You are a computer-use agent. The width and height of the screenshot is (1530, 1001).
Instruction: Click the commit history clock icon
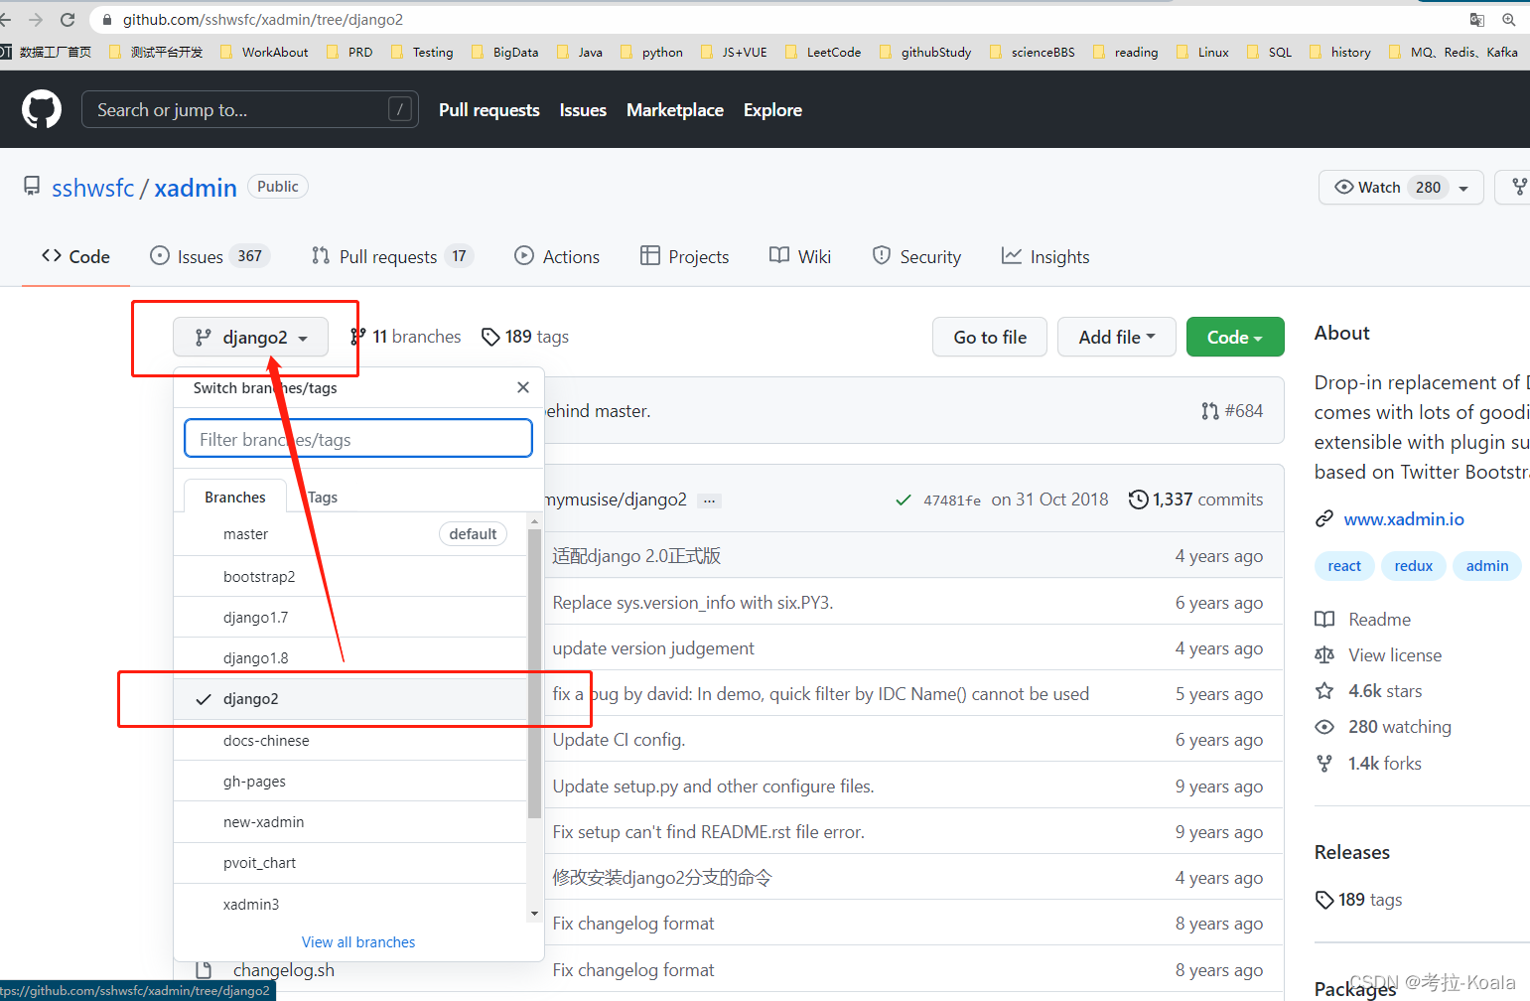tap(1138, 500)
